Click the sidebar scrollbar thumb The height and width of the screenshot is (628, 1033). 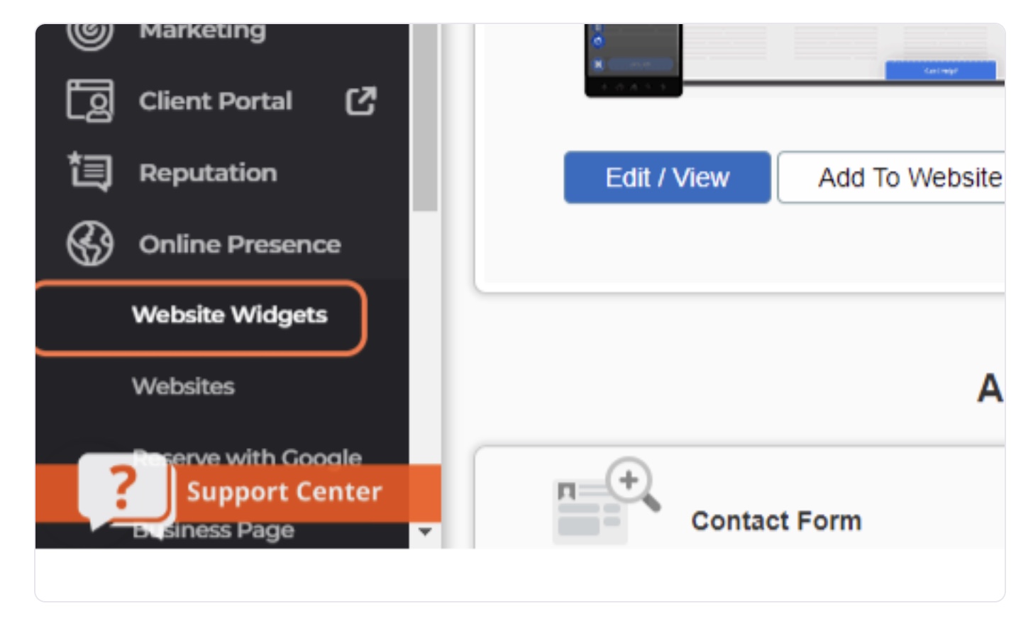point(425,118)
